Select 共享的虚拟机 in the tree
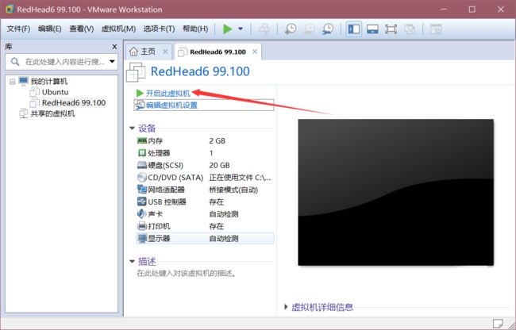Viewport: 516px width, 330px height. [52, 113]
